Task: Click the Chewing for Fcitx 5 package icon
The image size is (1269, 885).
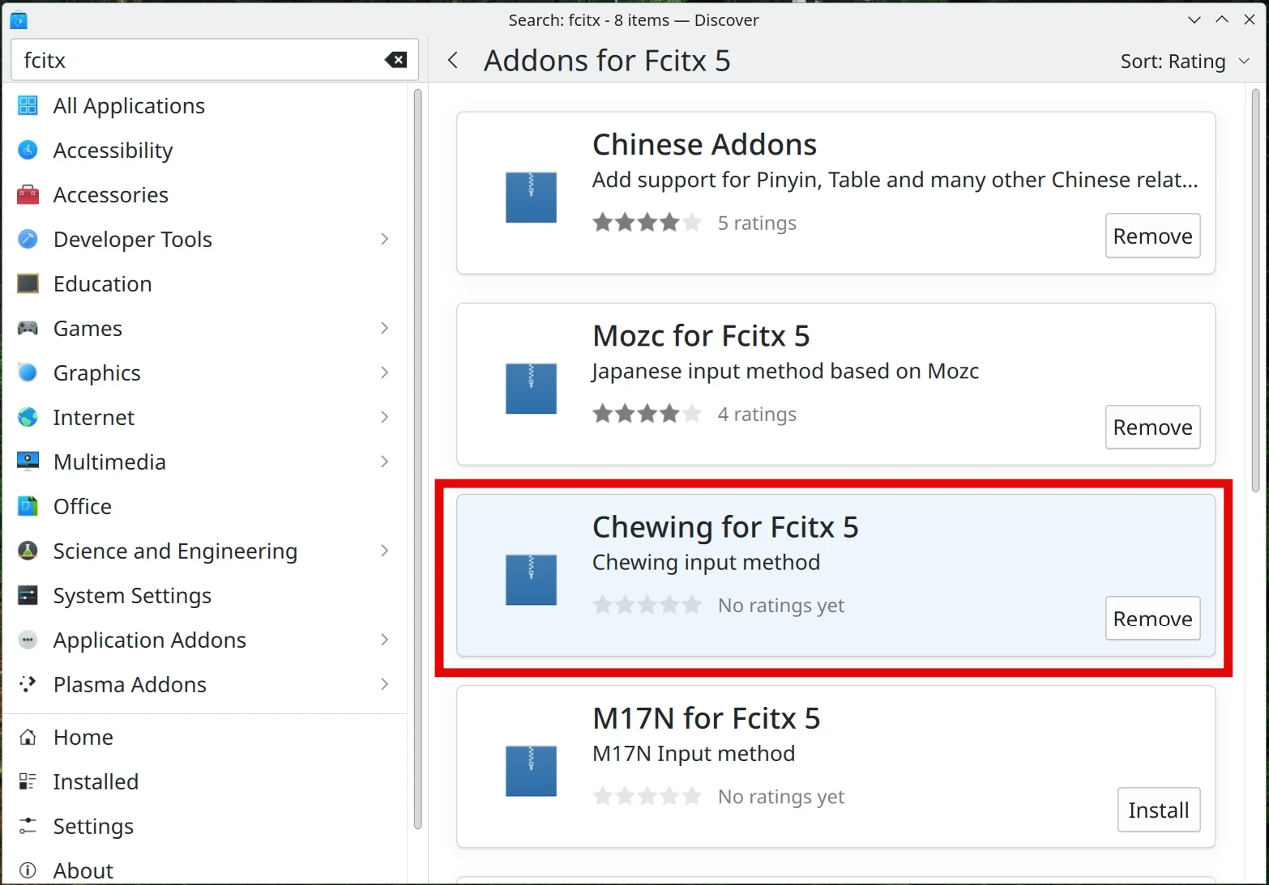Action: (531, 580)
